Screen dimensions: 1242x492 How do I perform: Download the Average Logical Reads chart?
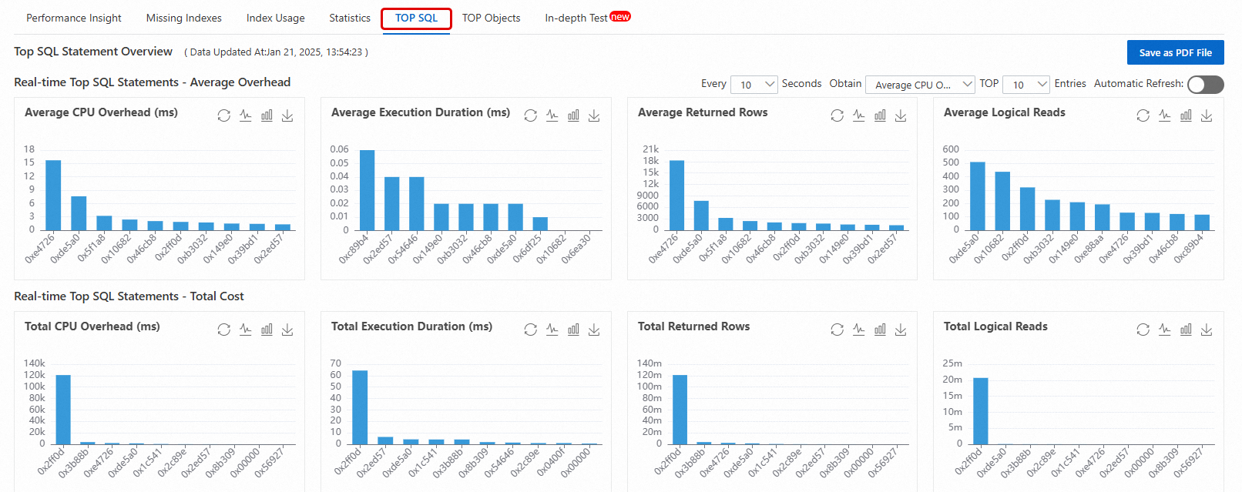tap(1207, 115)
